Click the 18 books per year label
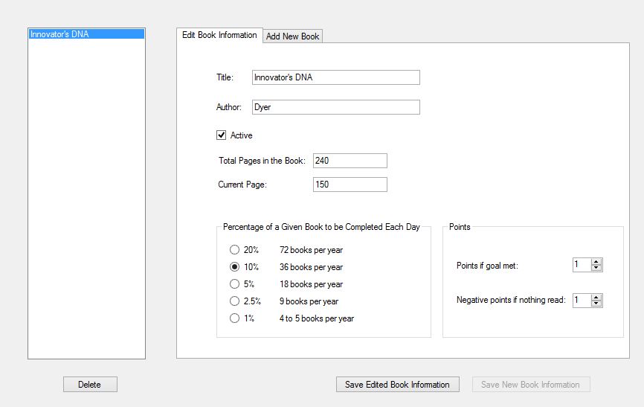The height and width of the screenshot is (407, 644). coord(311,284)
